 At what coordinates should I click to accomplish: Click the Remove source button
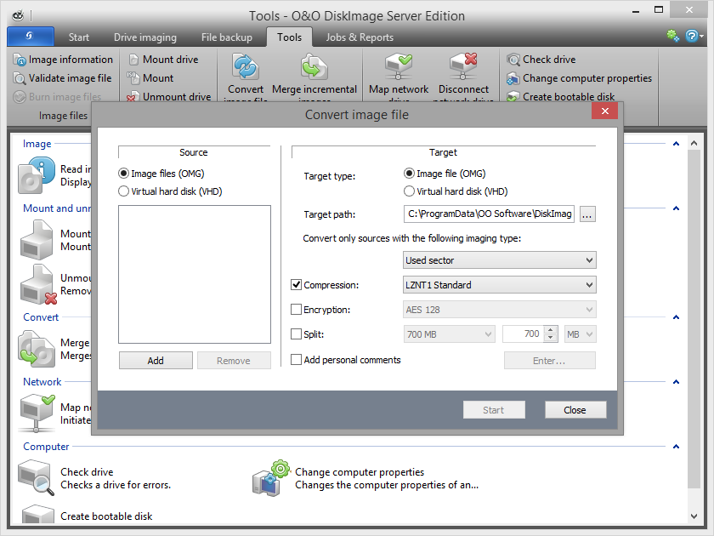point(234,361)
